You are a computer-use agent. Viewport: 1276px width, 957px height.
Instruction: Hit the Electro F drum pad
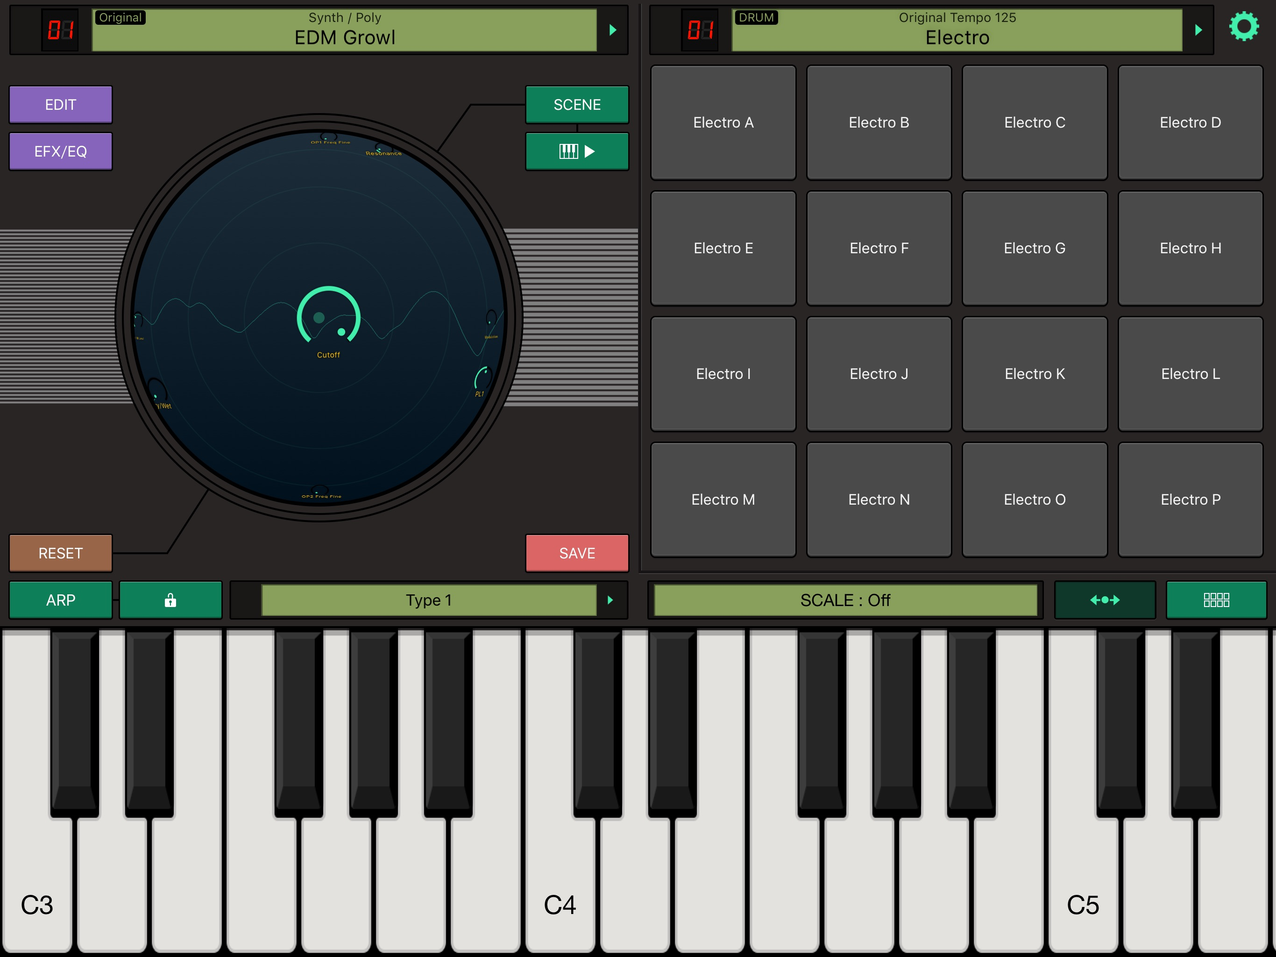point(879,248)
